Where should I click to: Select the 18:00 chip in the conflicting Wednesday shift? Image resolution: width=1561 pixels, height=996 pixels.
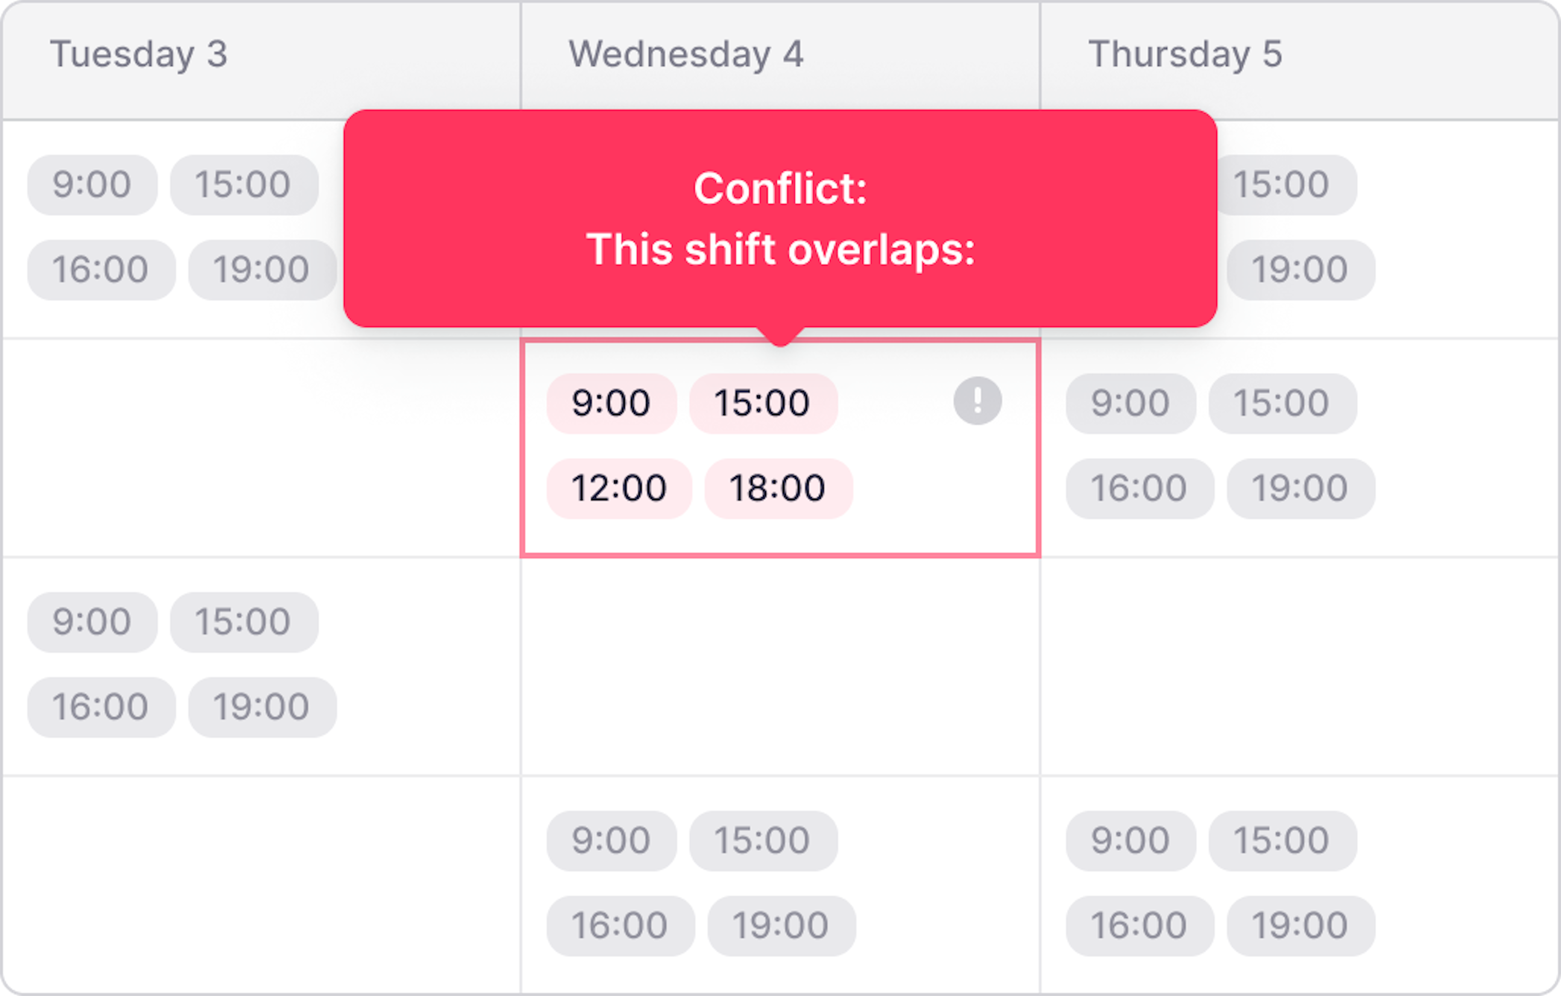[777, 488]
